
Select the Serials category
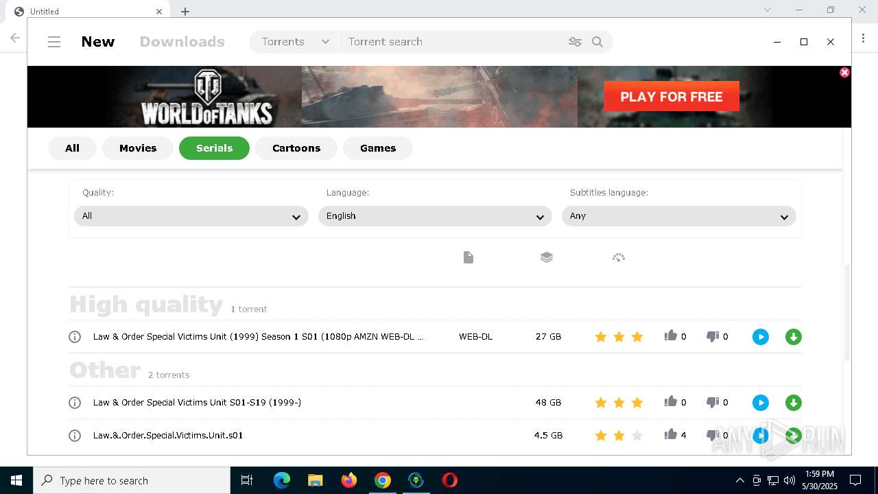coord(214,148)
